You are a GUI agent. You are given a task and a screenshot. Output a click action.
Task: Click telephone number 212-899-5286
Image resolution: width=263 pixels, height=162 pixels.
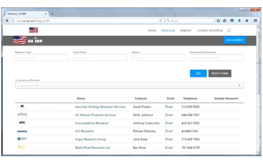[x=190, y=107]
